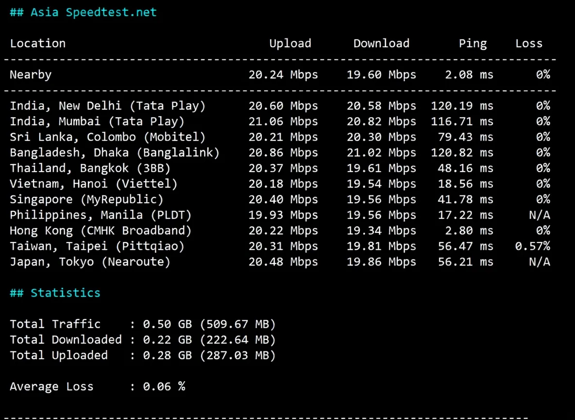Image resolution: width=575 pixels, height=420 pixels.
Task: Click the Average Loss 0.06 % value
Action: pos(163,386)
